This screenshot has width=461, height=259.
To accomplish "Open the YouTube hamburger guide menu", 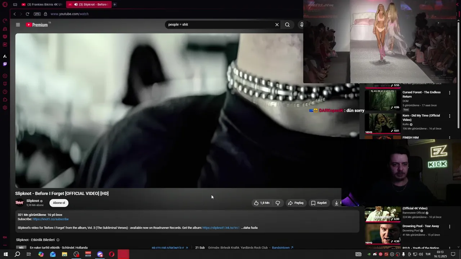I will (18, 24).
